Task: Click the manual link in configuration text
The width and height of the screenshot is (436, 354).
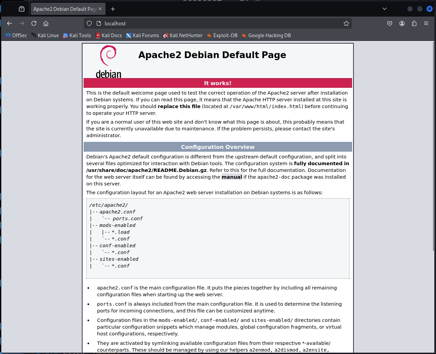Action: tap(232, 177)
